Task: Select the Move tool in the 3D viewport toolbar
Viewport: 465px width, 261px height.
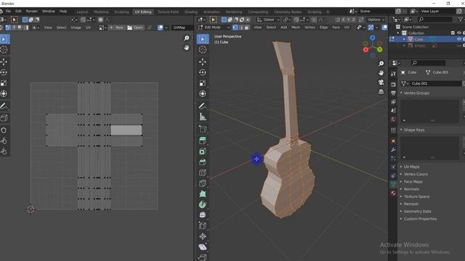Action: [203, 62]
